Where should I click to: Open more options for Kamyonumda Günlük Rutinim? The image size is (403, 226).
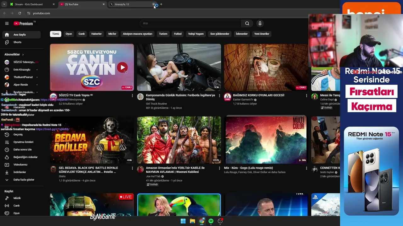pos(219,95)
